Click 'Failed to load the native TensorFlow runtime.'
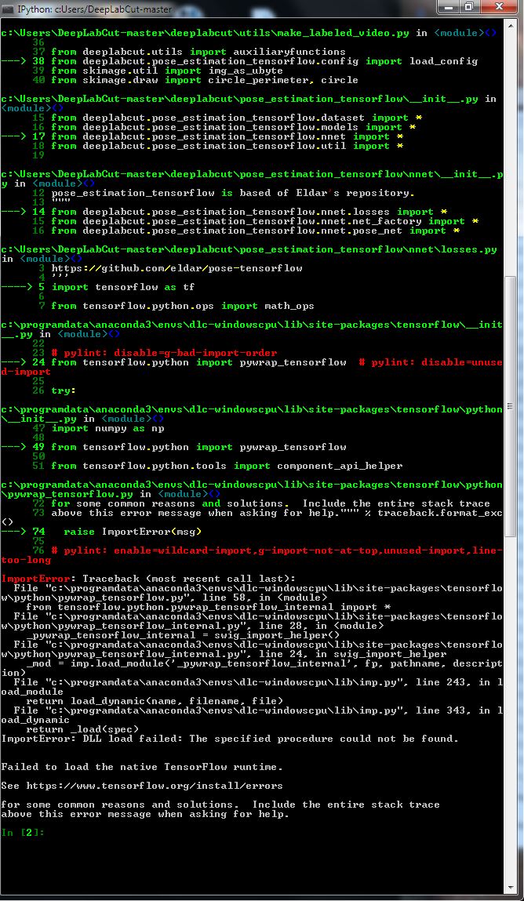This screenshot has width=524, height=901. 142,767
